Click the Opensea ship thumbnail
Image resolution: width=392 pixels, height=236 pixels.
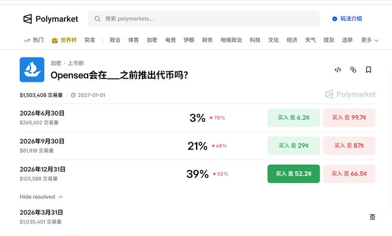tap(32, 70)
